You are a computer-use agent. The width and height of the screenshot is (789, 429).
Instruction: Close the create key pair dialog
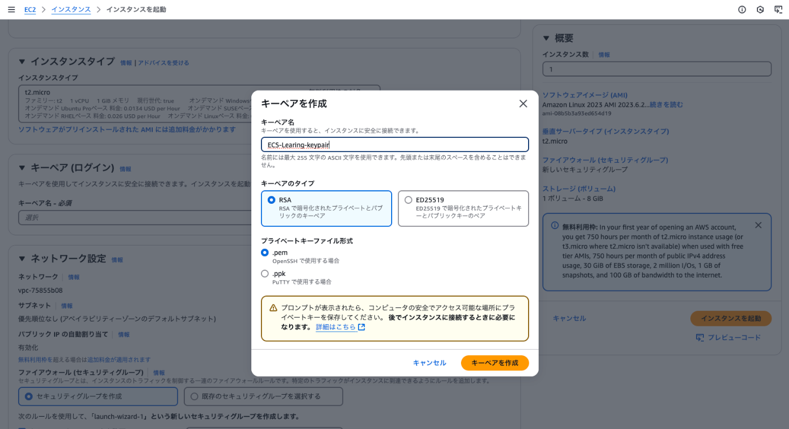point(523,104)
